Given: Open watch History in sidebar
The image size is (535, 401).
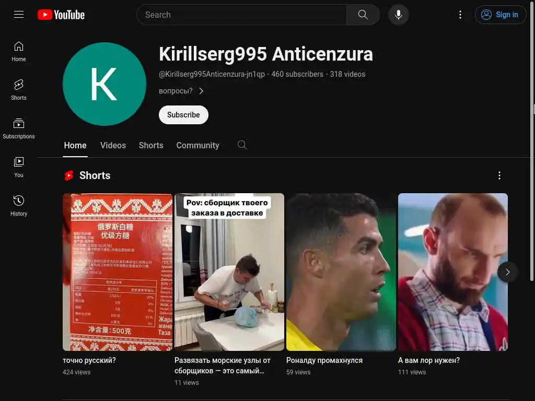Looking at the screenshot, I should pos(19,206).
